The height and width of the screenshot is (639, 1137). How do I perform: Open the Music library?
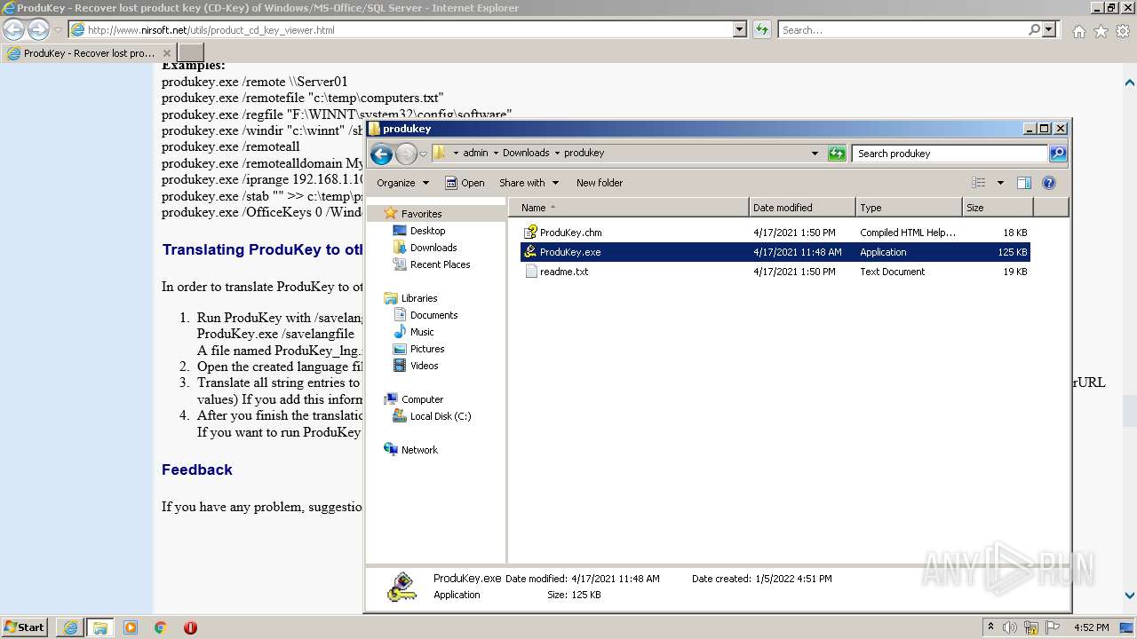point(422,332)
